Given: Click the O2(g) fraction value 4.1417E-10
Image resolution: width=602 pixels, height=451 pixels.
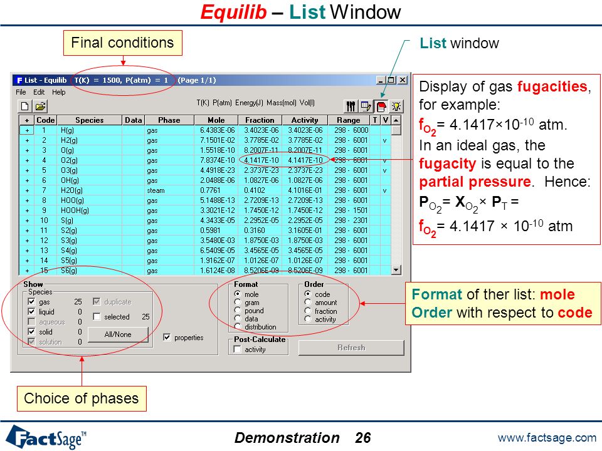Looking at the screenshot, I should coord(261,160).
